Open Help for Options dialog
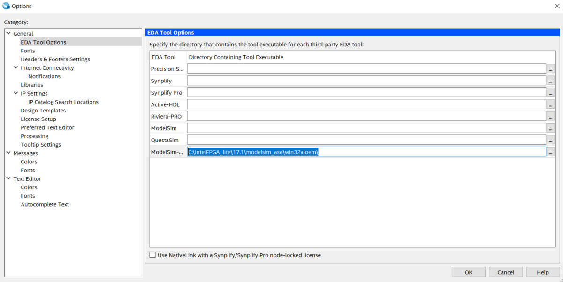This screenshot has height=282, width=563. point(543,272)
